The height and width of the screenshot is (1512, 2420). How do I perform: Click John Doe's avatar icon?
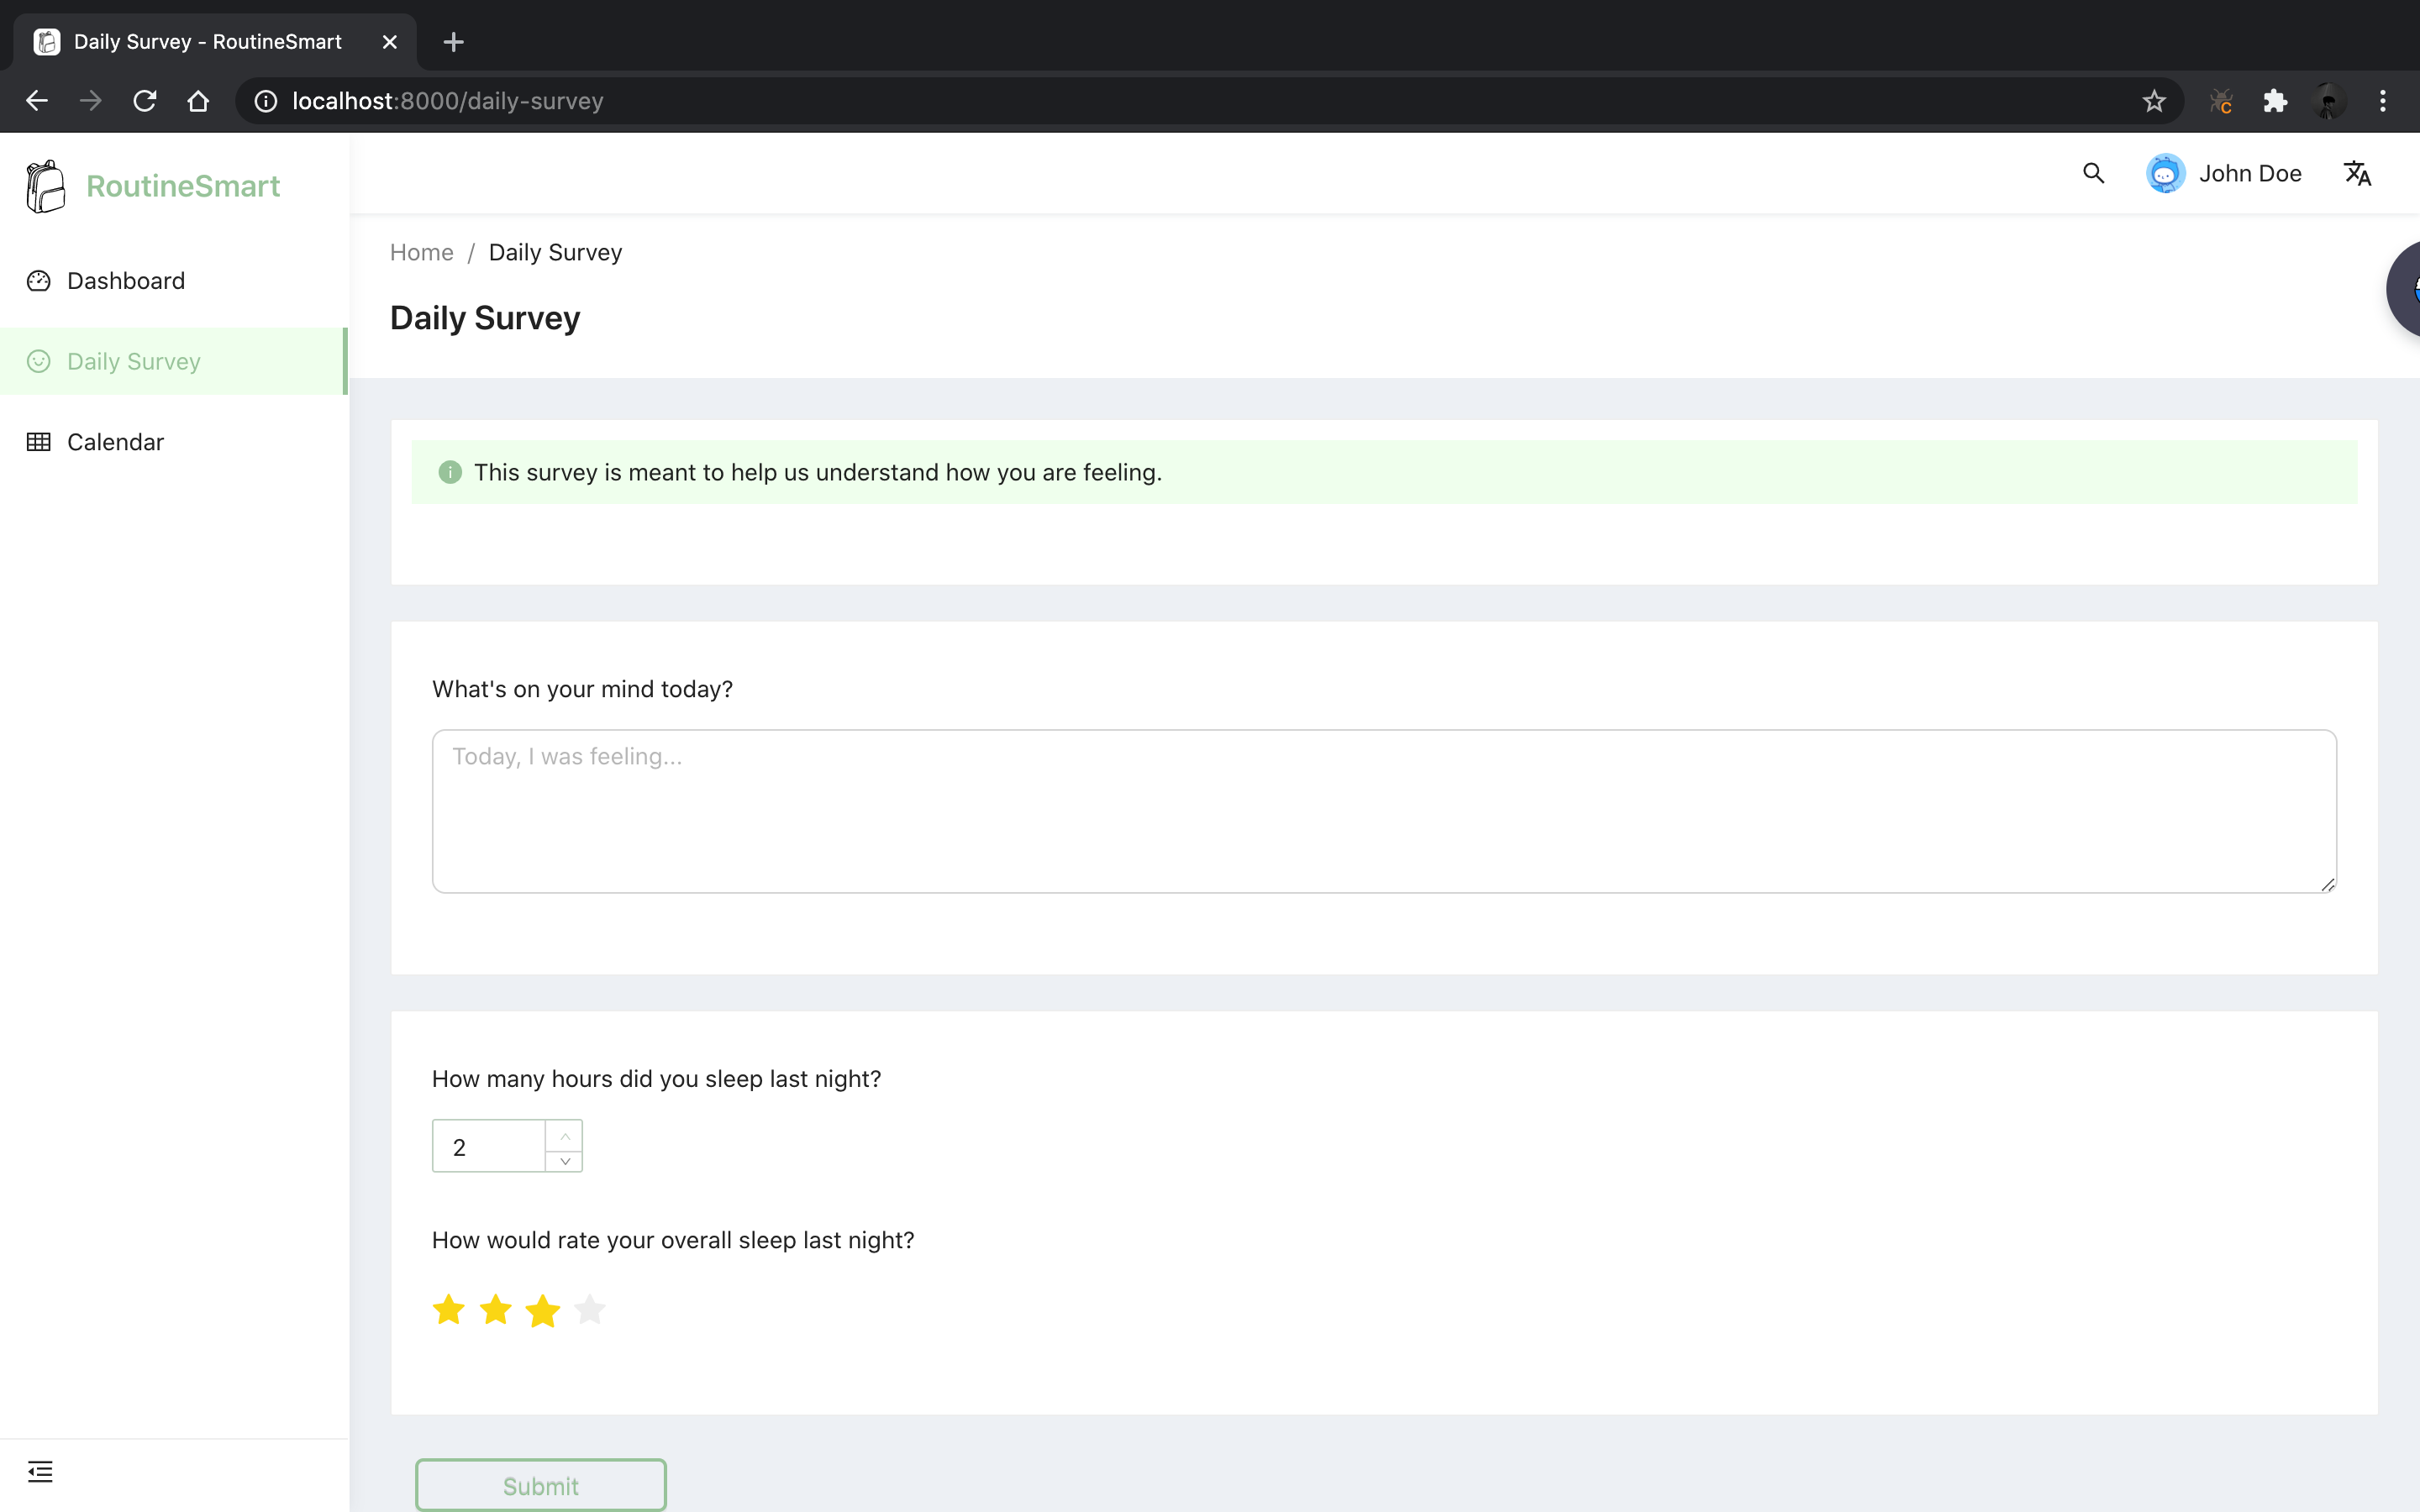(2165, 173)
